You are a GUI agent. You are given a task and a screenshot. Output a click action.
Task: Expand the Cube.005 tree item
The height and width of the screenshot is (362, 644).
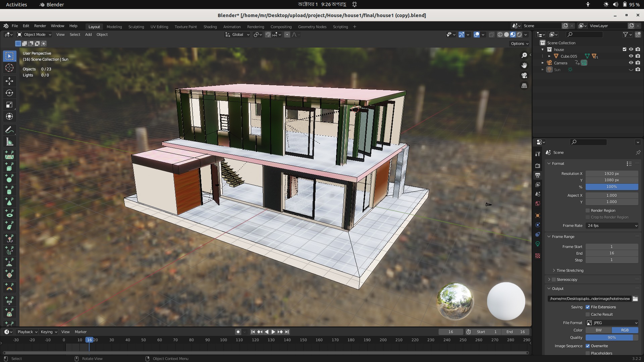point(549,56)
